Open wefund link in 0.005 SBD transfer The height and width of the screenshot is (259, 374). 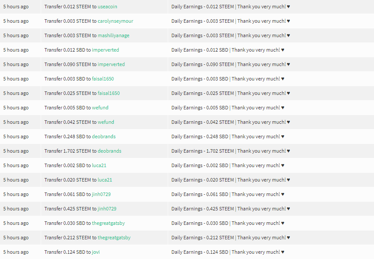tap(100, 108)
